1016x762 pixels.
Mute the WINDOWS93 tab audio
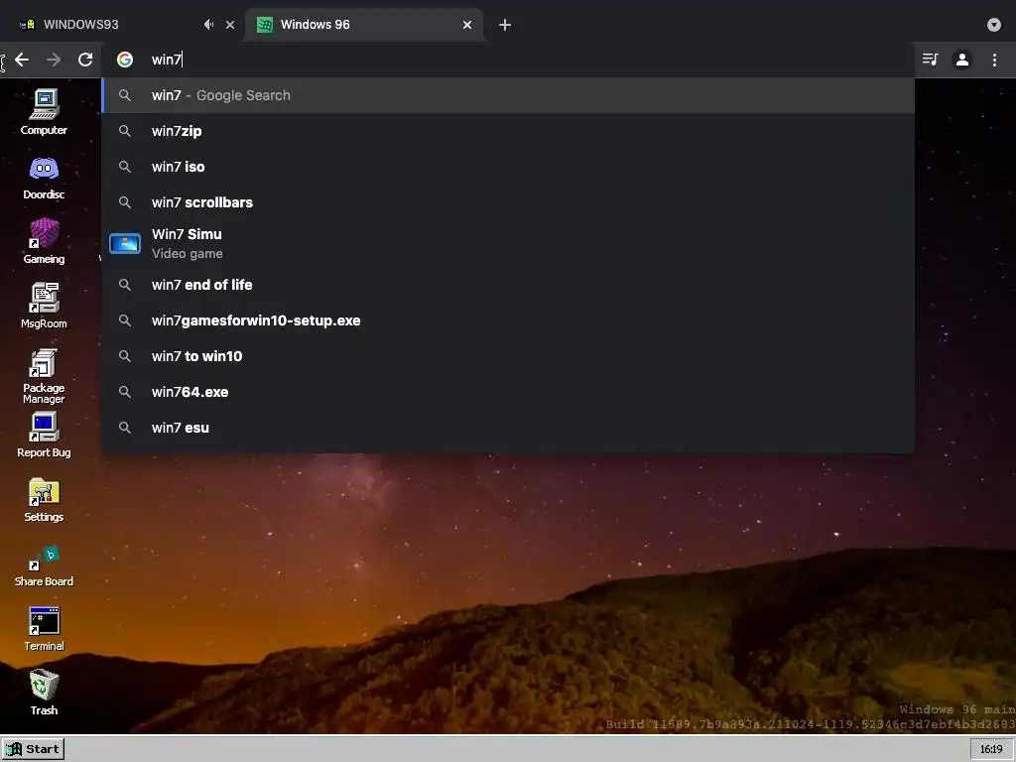click(208, 25)
